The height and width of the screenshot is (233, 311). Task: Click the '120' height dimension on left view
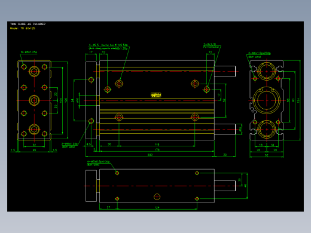point(66,100)
